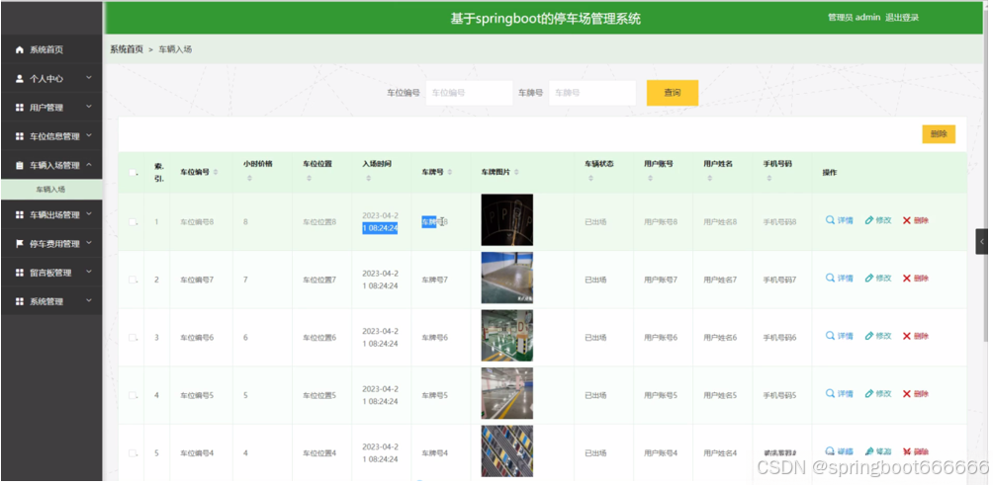Screen dimensions: 993x485
Task: Click the plate thumbnail for row 车牌号8
Action: (506, 220)
